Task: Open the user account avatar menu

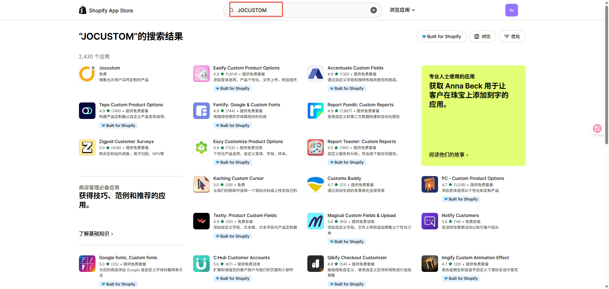Action: click(x=511, y=10)
